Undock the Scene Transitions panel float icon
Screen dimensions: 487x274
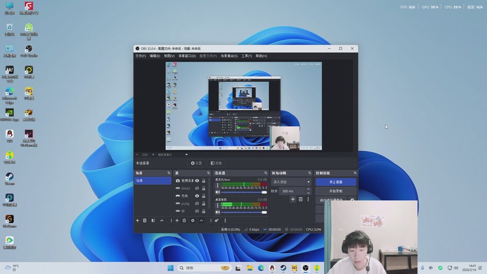click(309, 173)
